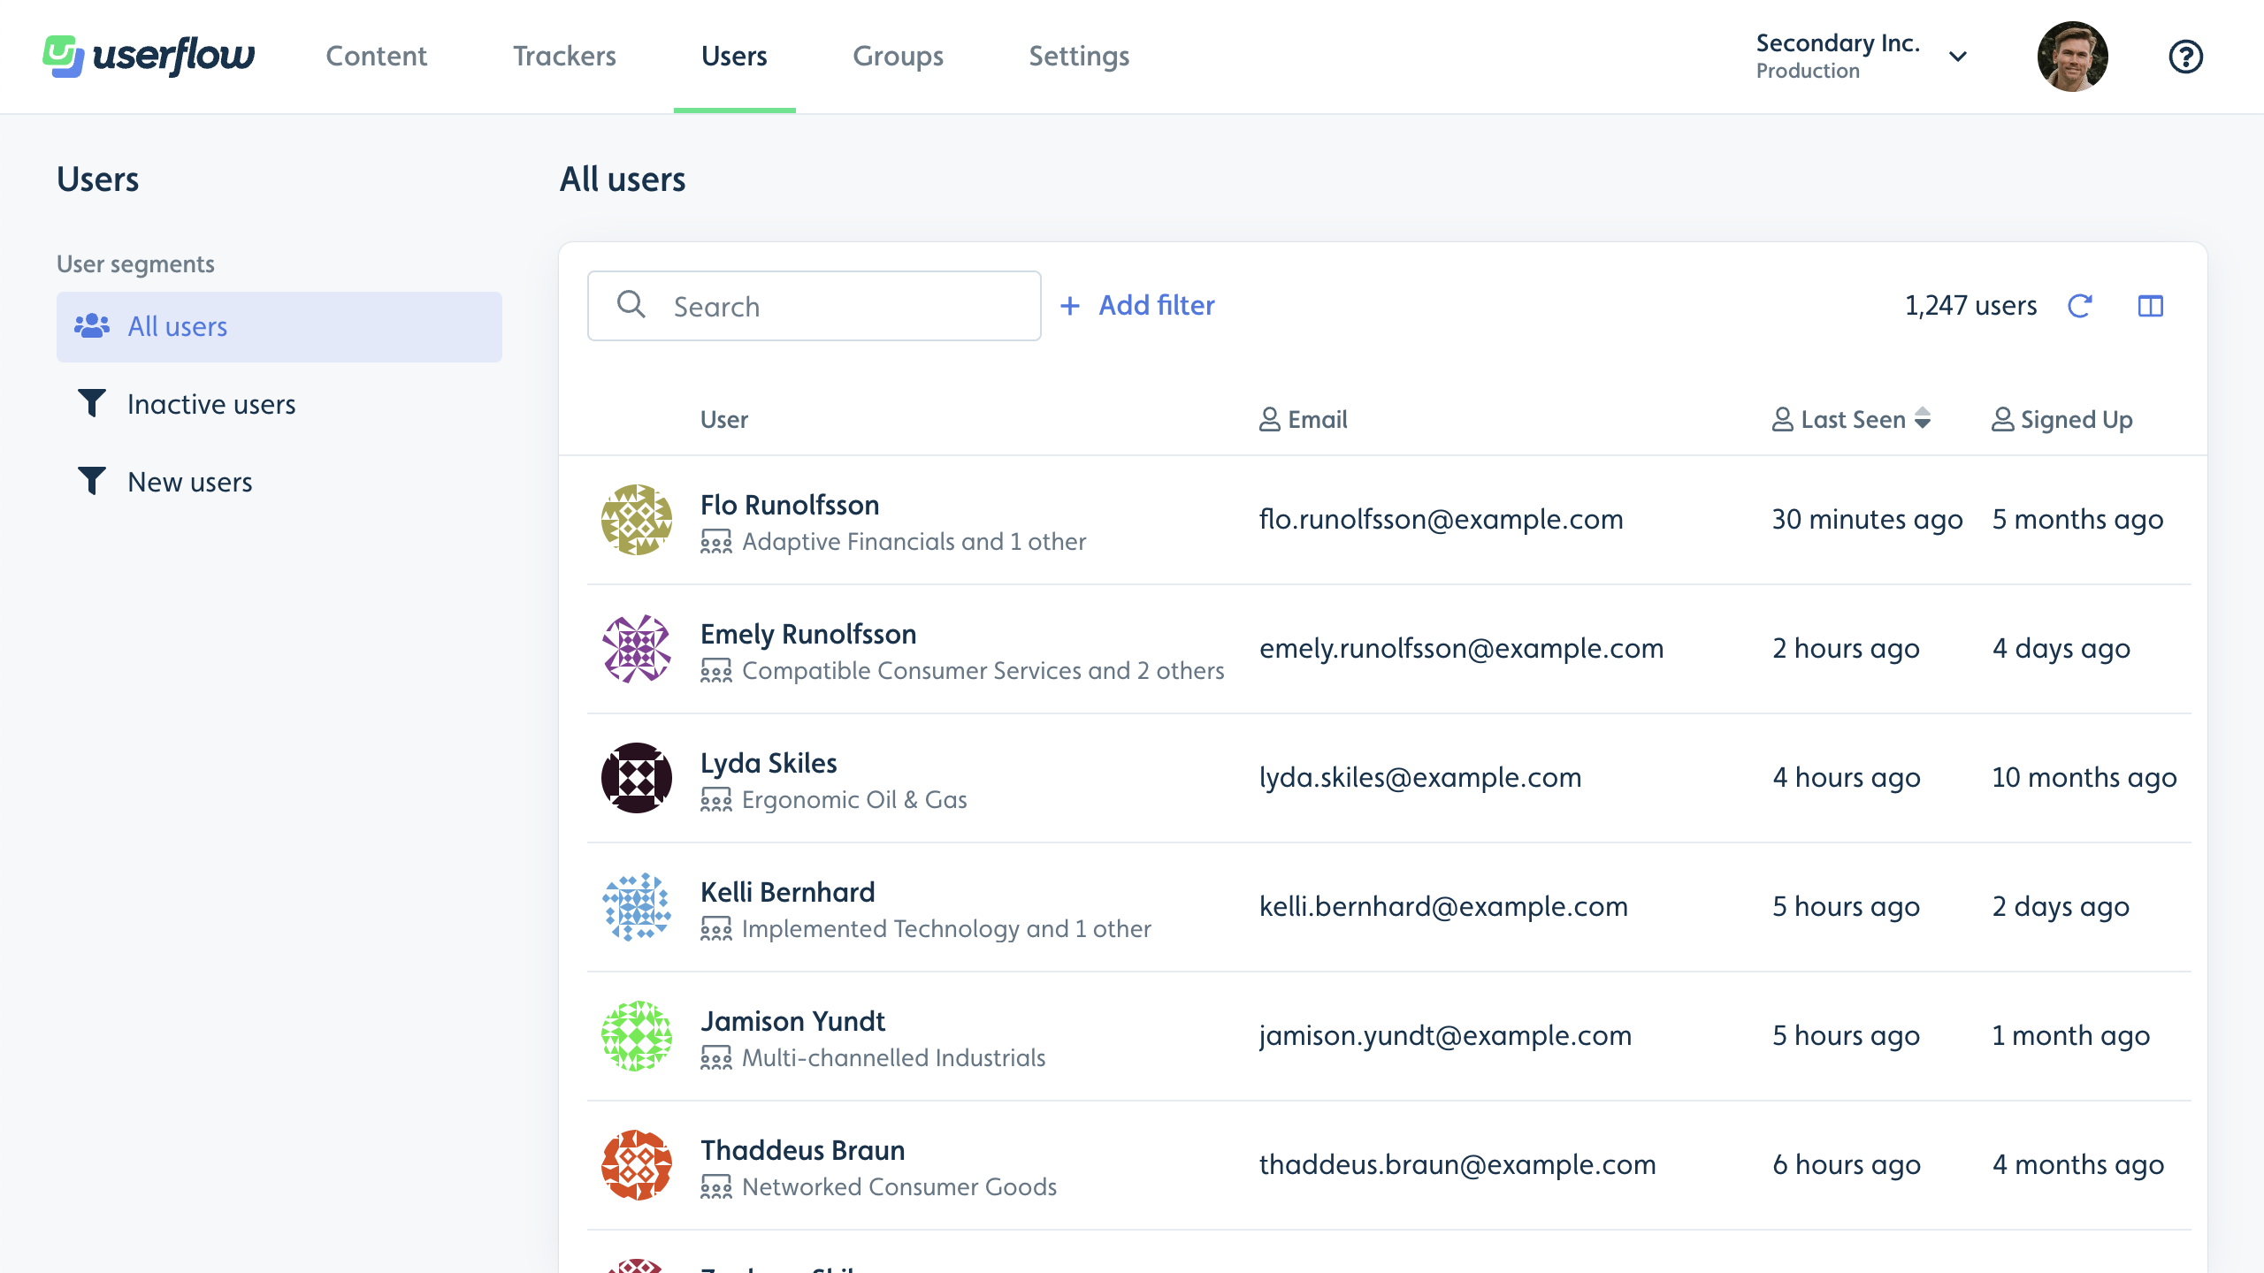2264x1273 pixels.
Task: Click Flo Runolfsson's avatar
Action: (637, 520)
